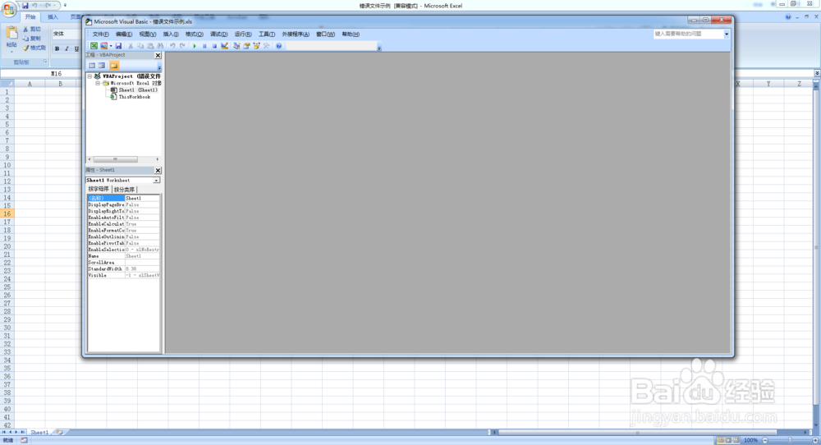Open 插入(I) menu in Visual Basic window
821x445 pixels.
pyautogui.click(x=171, y=34)
